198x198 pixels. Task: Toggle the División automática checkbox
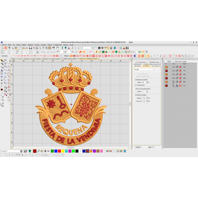tap(136, 95)
